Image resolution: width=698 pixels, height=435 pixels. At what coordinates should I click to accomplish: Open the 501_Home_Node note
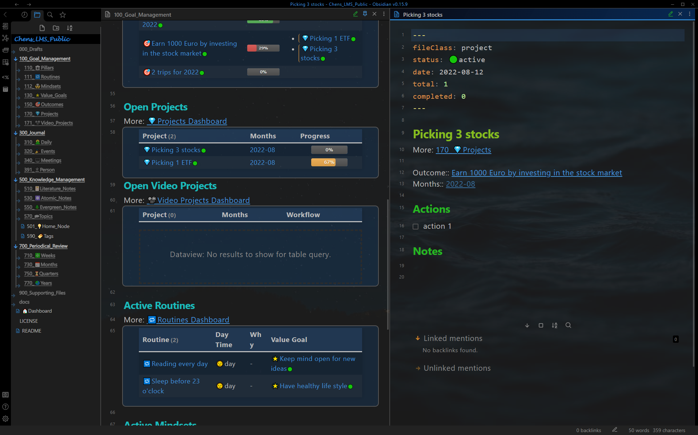click(x=48, y=226)
